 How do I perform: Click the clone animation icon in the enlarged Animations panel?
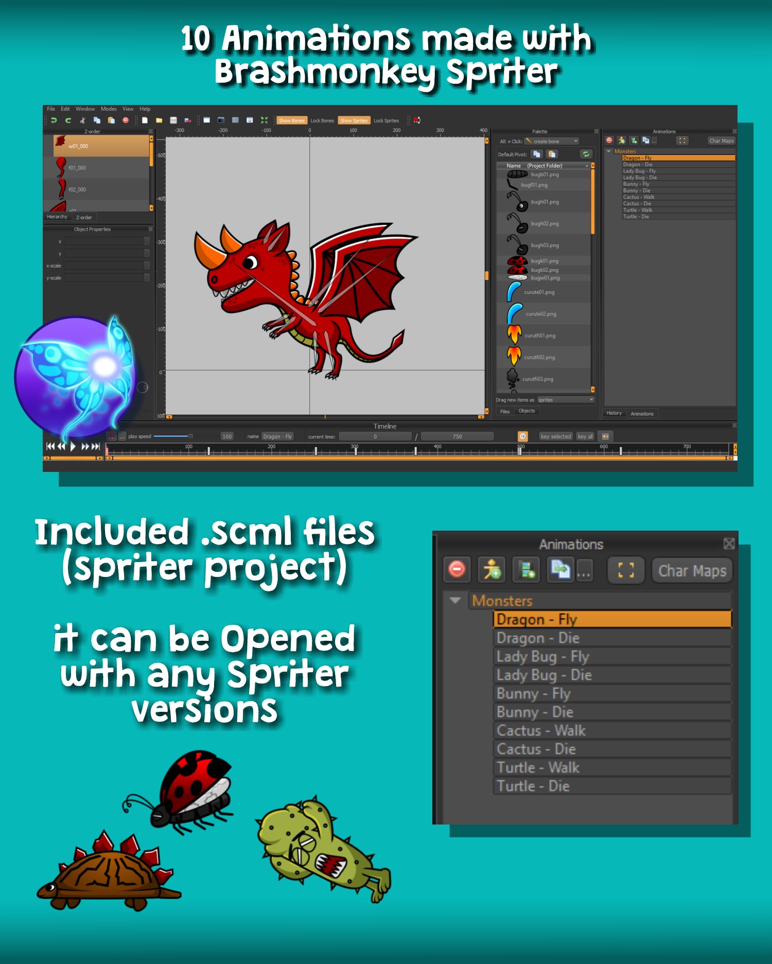point(560,570)
